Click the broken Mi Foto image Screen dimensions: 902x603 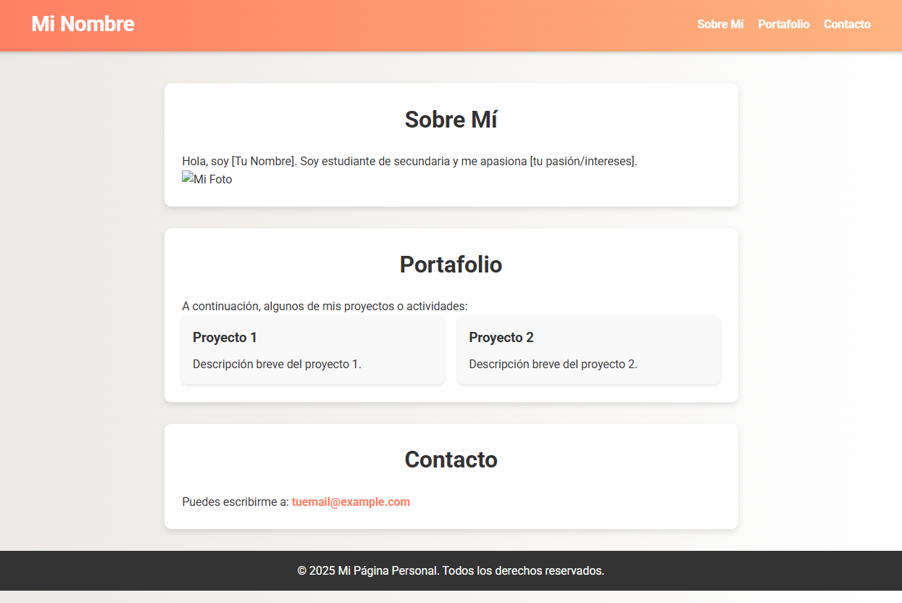pos(207,179)
